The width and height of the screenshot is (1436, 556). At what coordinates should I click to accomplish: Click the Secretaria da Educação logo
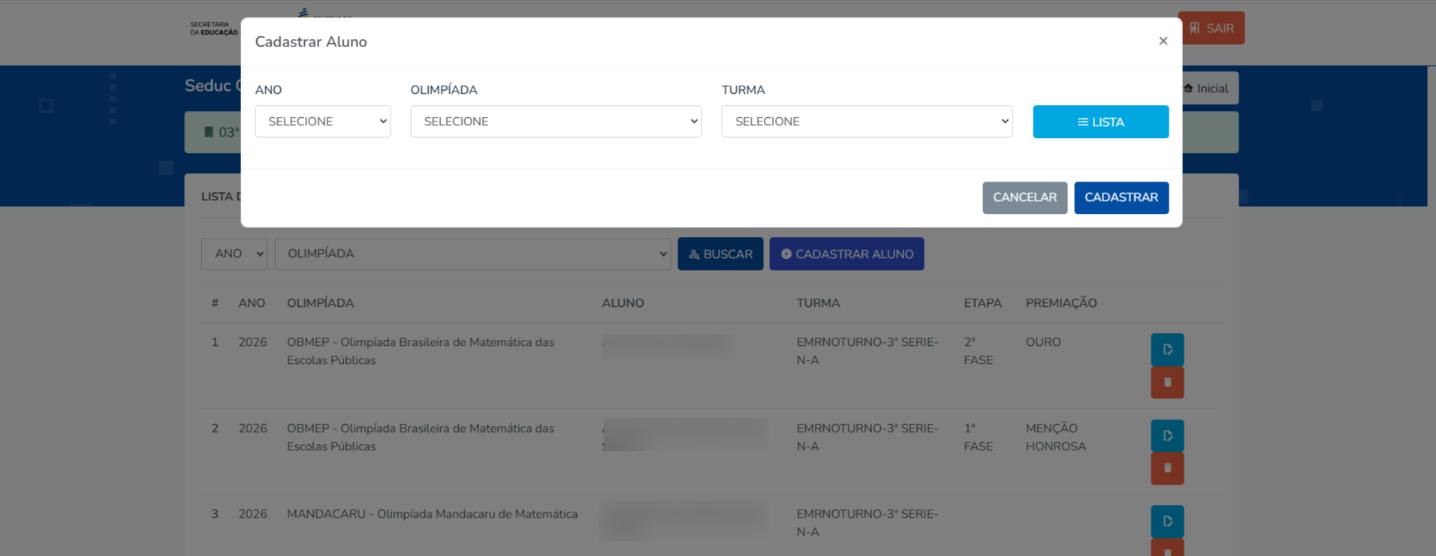pos(213,29)
